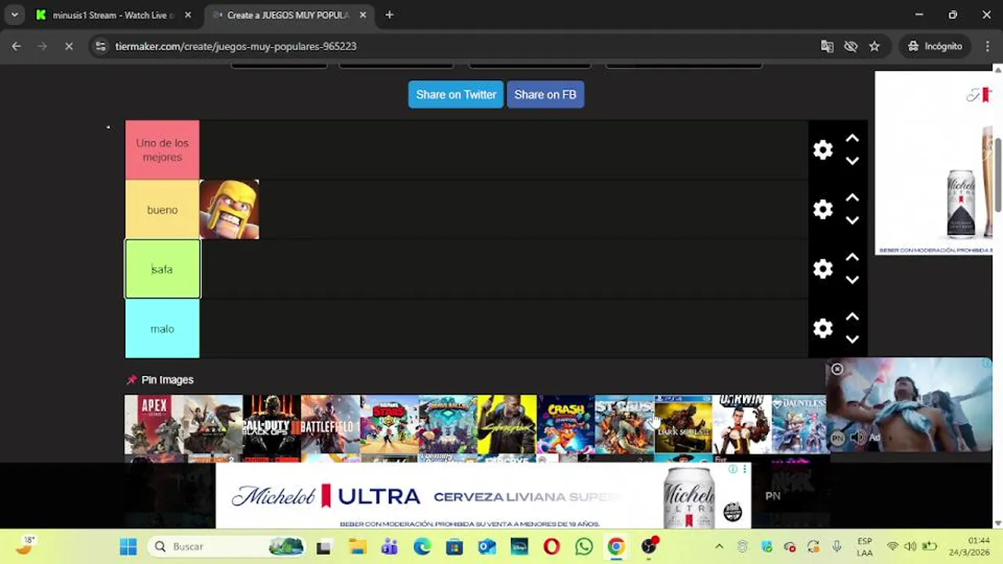Open the tab search dropdown

(x=14, y=15)
